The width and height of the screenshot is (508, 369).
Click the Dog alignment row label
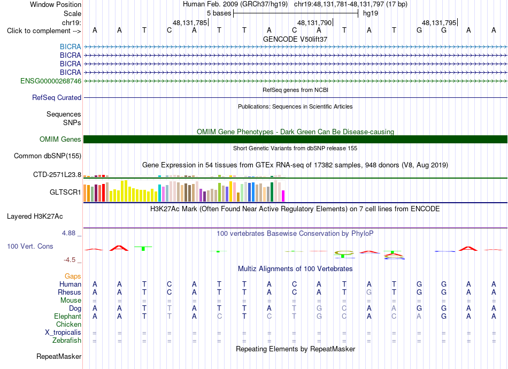(x=75, y=309)
